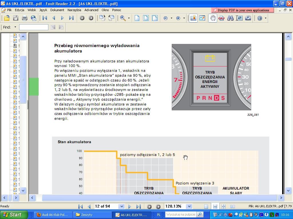Click the document vertical scrollbar up arrow
Screen dimensions: 293x219
pyautogui.click(x=288, y=37)
